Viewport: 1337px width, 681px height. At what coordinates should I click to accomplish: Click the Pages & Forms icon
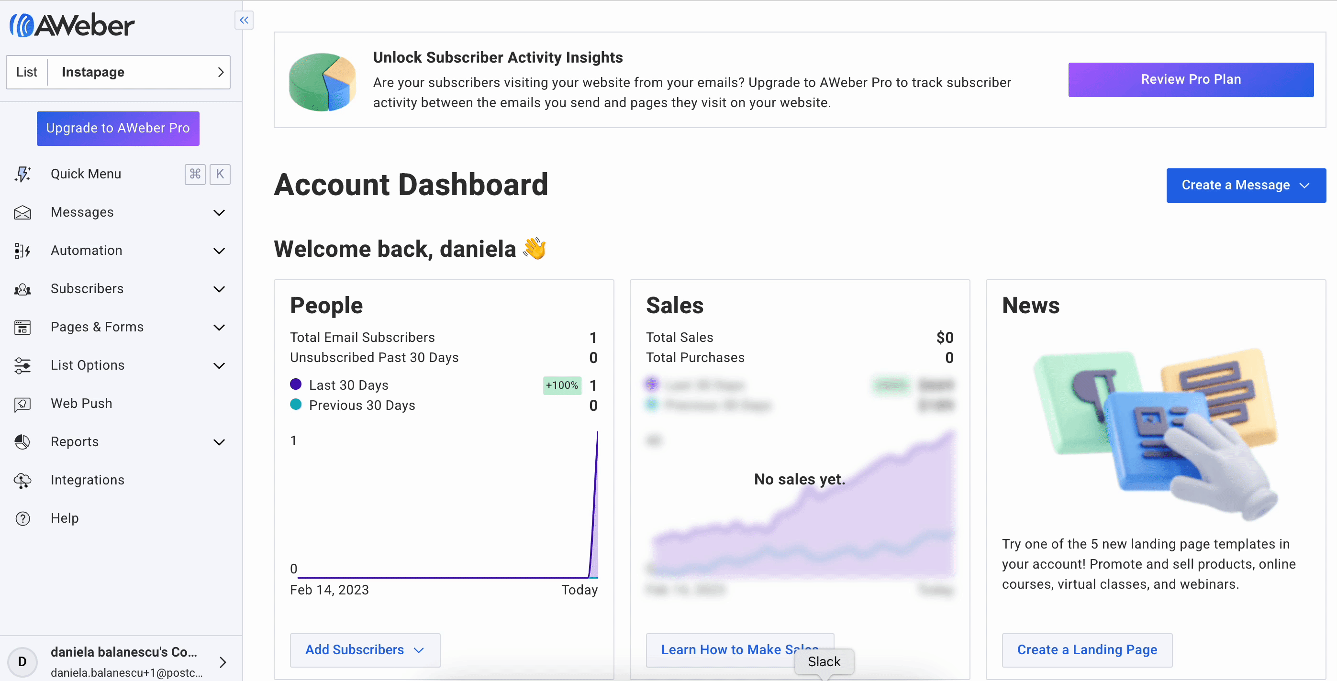[22, 327]
